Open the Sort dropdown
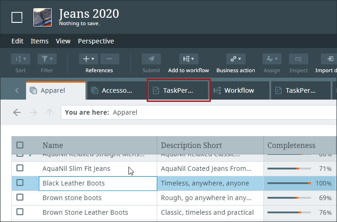The width and height of the screenshot is (337, 222). (x=21, y=59)
